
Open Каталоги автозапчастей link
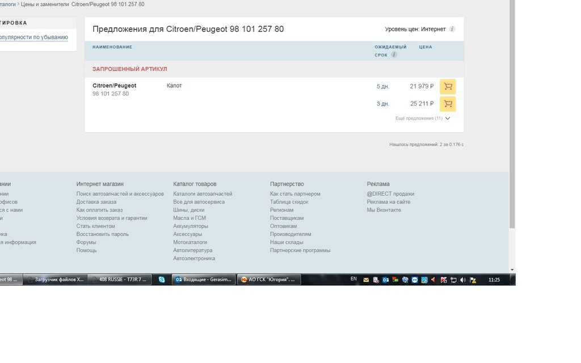click(203, 194)
